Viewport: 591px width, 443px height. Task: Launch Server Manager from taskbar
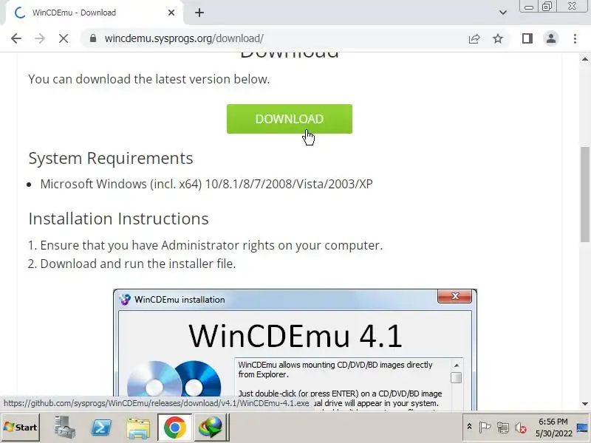tap(64, 427)
